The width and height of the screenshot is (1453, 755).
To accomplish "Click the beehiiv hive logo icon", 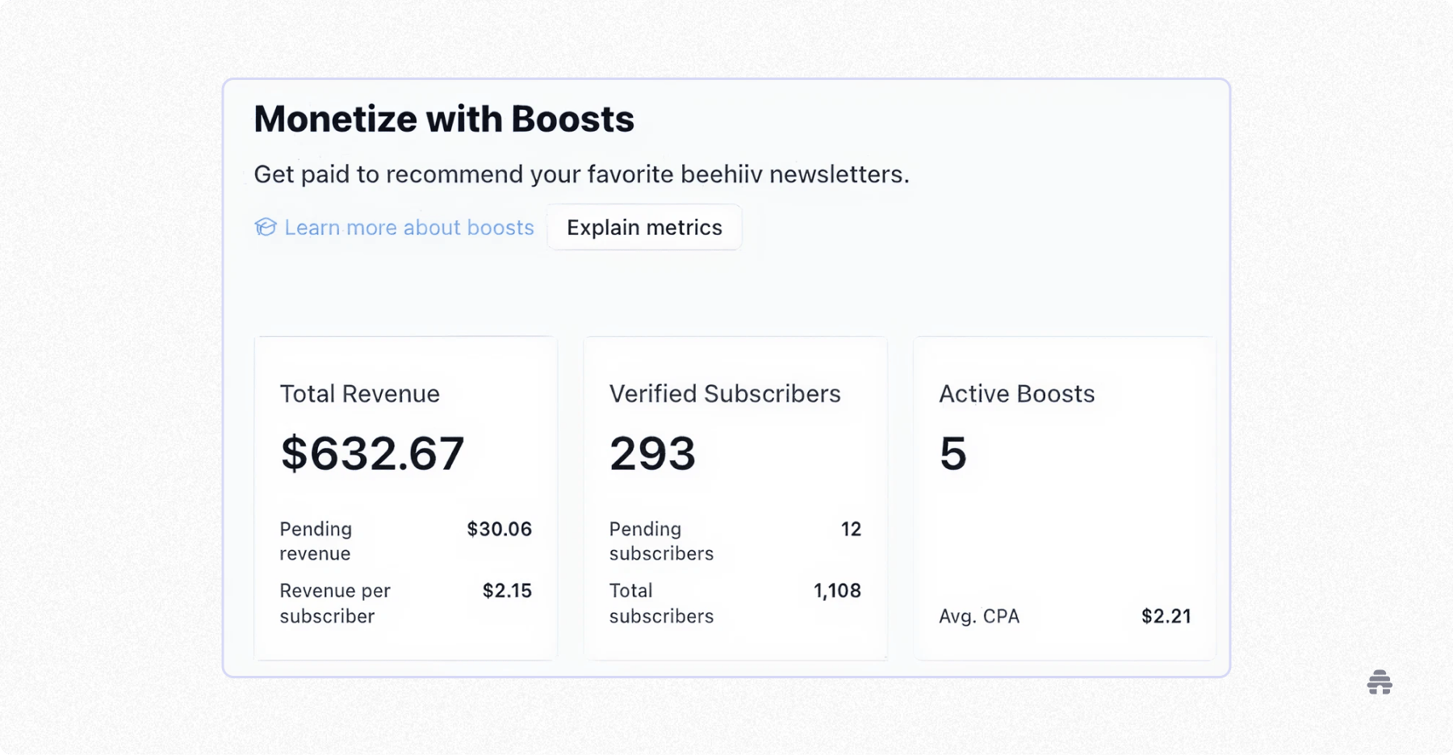I will point(1380,682).
